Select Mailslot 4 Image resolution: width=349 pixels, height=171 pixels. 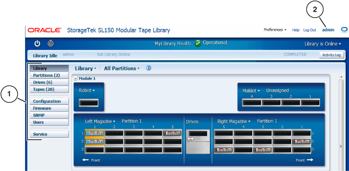pyautogui.click(x=252, y=102)
